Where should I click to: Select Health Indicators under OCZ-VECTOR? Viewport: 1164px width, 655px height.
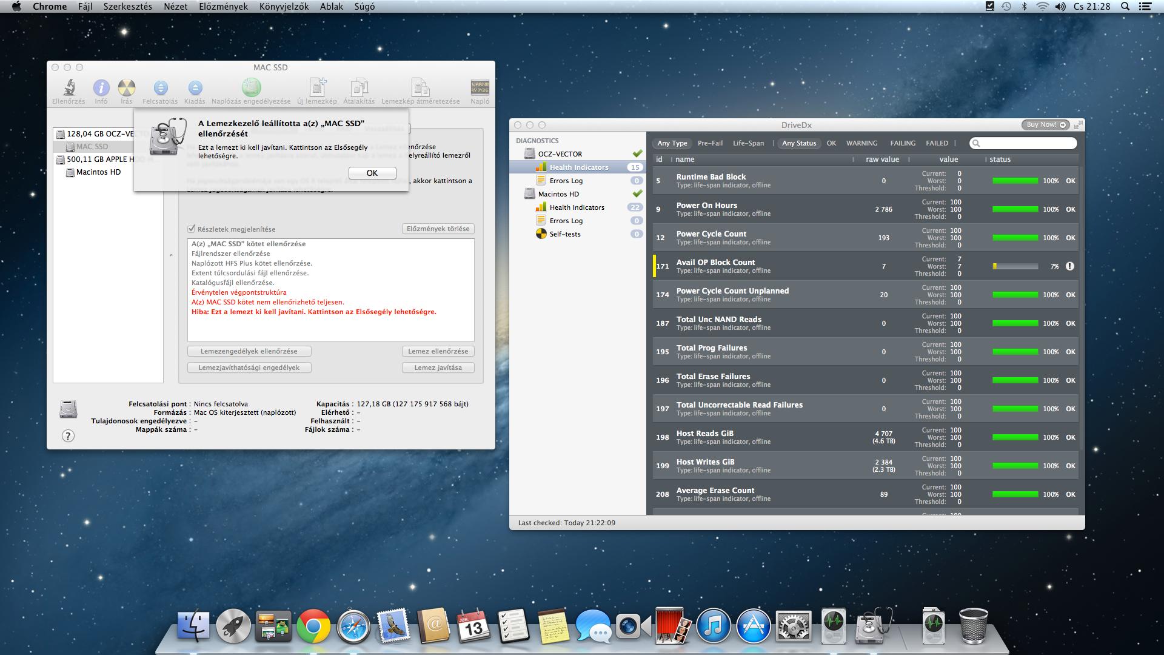(577, 167)
